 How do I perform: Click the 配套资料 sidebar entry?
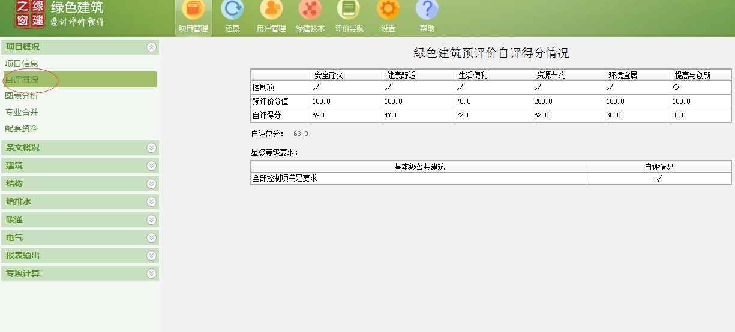(x=22, y=128)
